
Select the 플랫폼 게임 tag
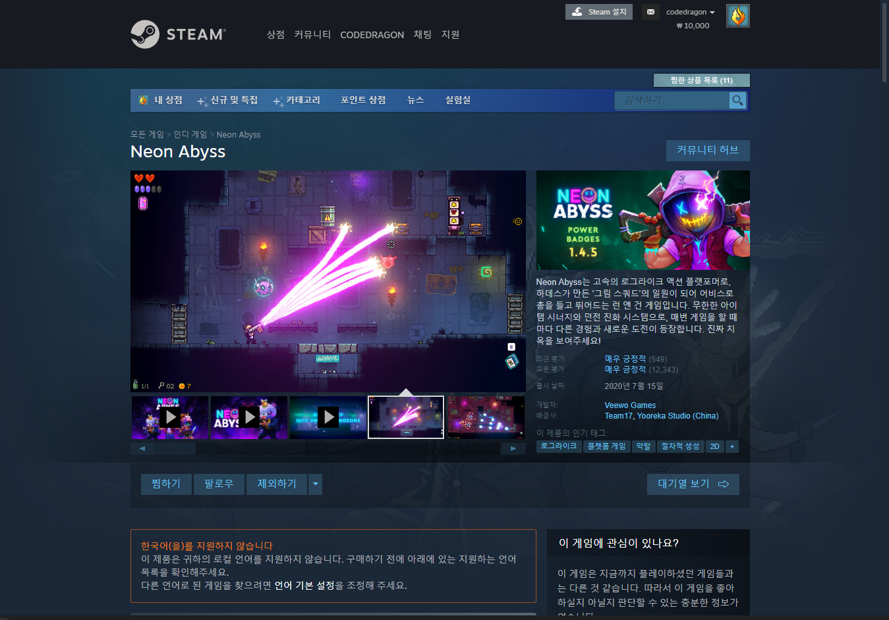click(606, 446)
